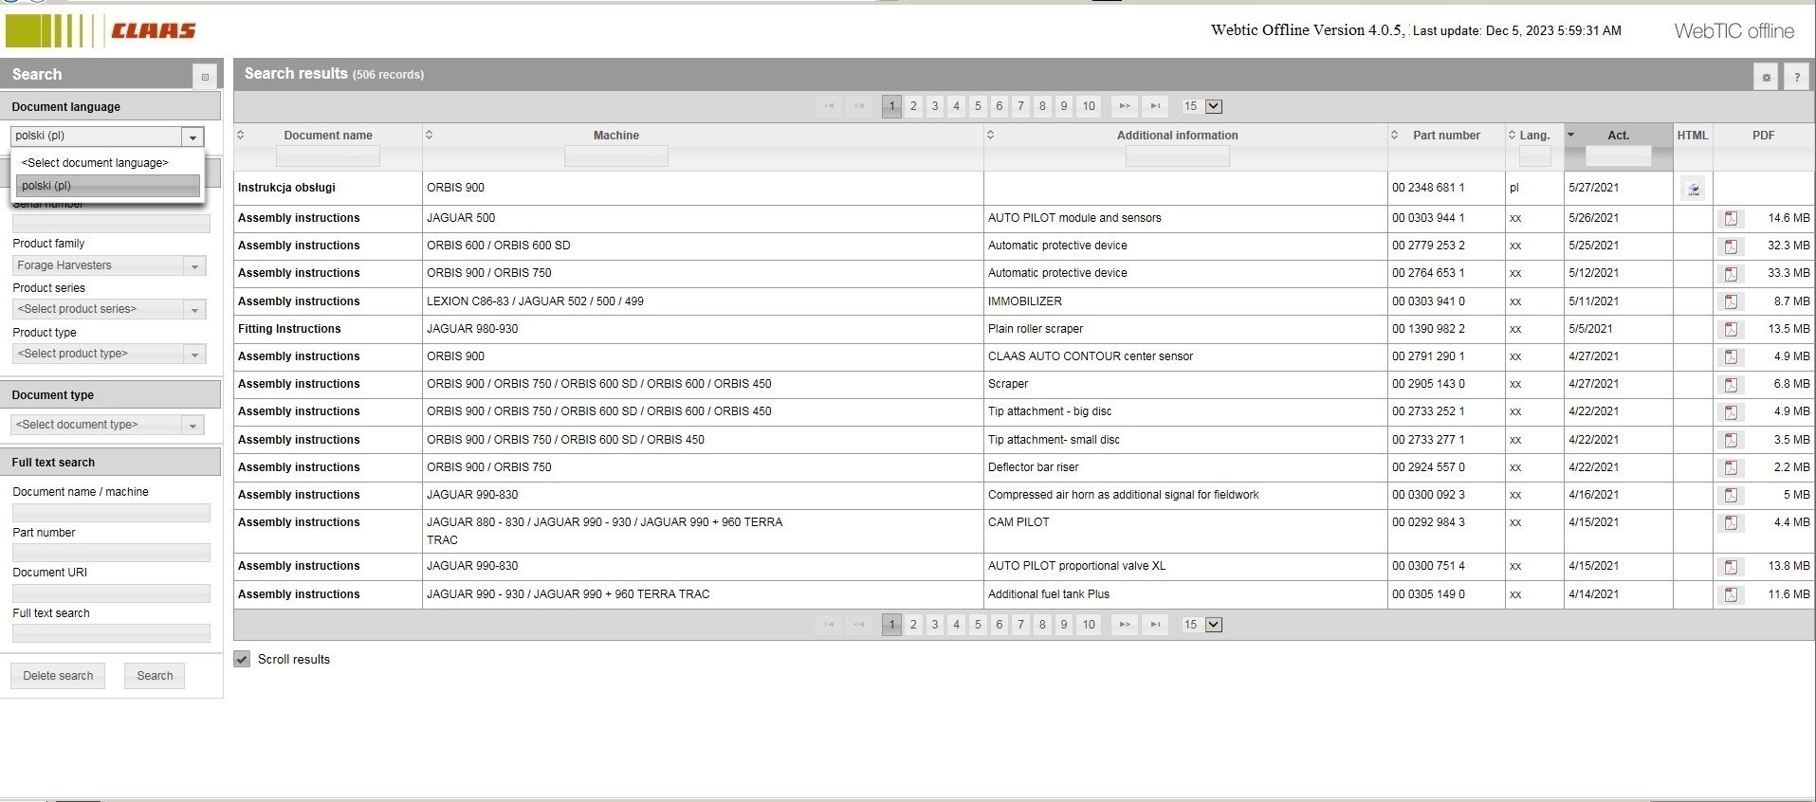The image size is (1816, 802).
Task: Open PDF for Tip attachment - big disc
Action: coord(1731,412)
